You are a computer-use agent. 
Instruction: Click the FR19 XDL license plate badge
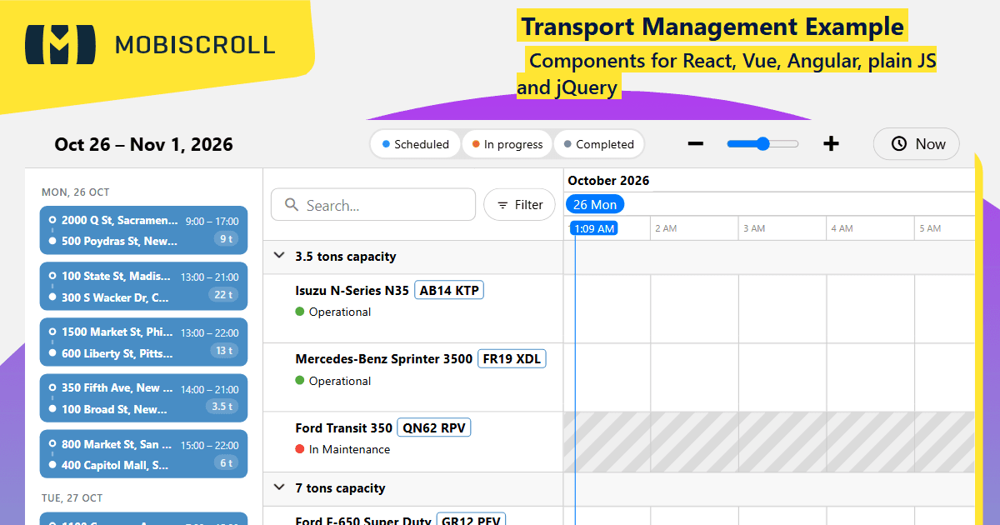512,359
